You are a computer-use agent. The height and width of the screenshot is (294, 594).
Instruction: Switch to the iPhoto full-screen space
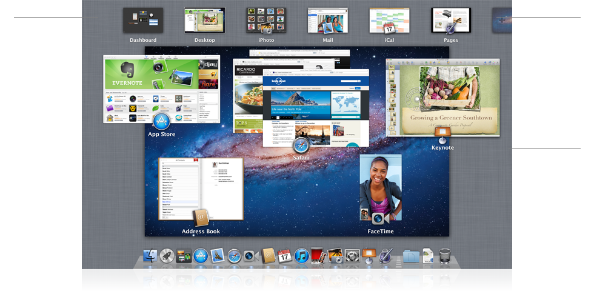click(x=266, y=21)
